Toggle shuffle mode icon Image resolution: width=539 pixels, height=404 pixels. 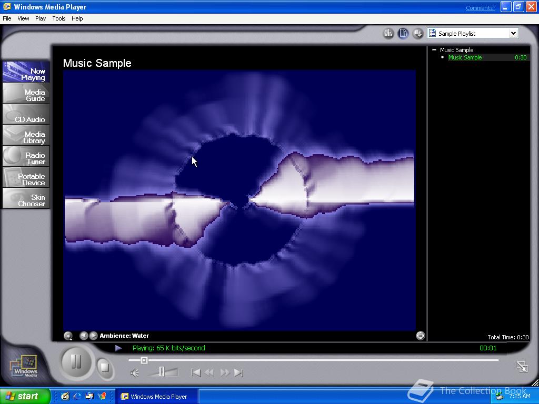418,33
